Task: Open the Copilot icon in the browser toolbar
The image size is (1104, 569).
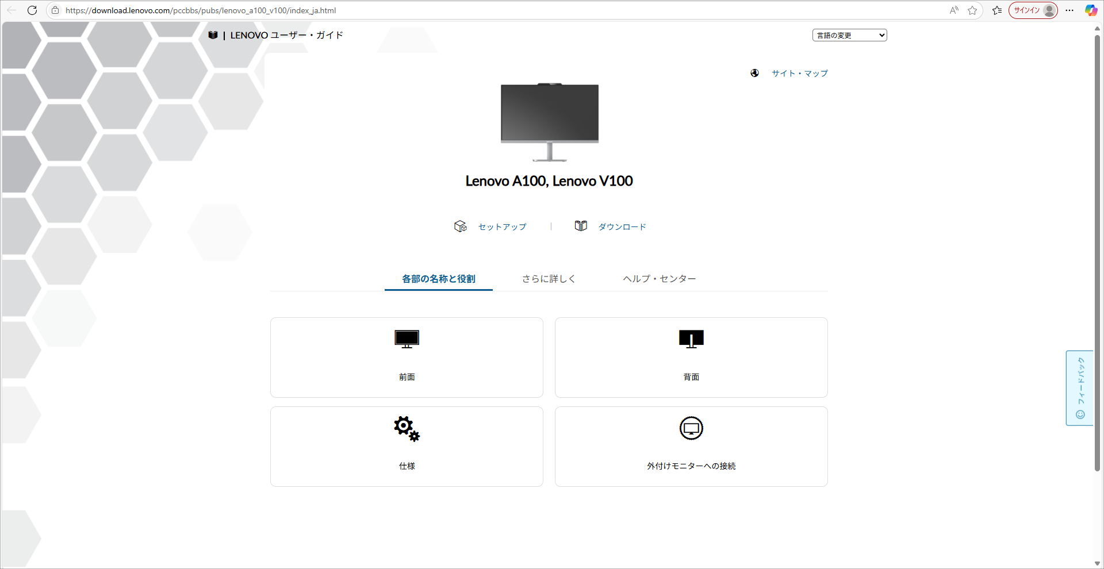Action: [x=1091, y=10]
